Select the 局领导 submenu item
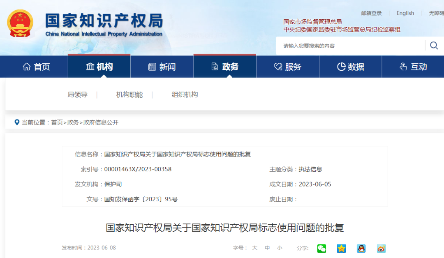This screenshot has width=444, height=258. click(77, 94)
